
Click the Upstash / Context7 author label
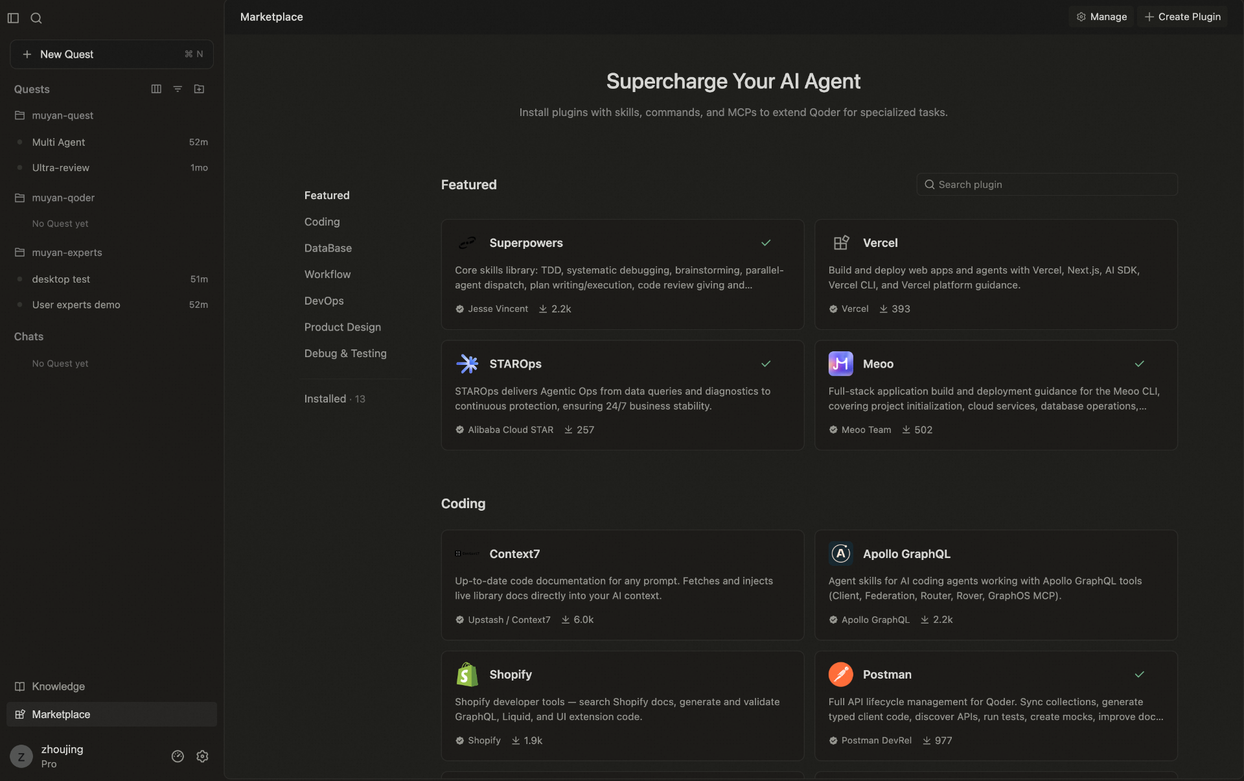(509, 620)
